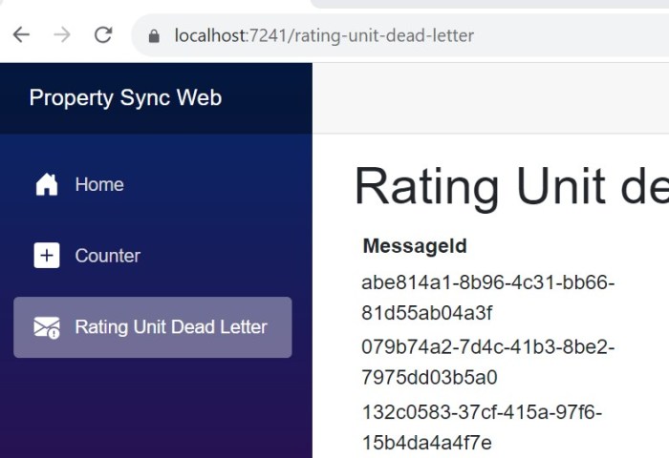The height and width of the screenshot is (458, 669).
Task: Navigate to the Counter page
Action: coord(107,256)
